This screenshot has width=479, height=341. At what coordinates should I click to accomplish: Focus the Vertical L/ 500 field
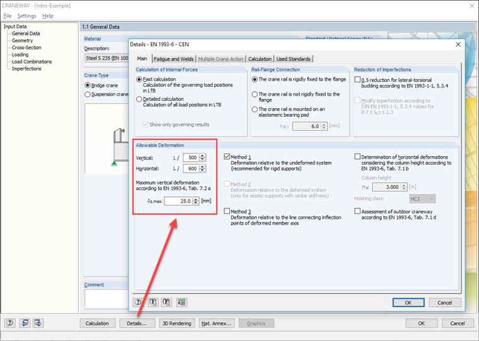click(x=191, y=158)
